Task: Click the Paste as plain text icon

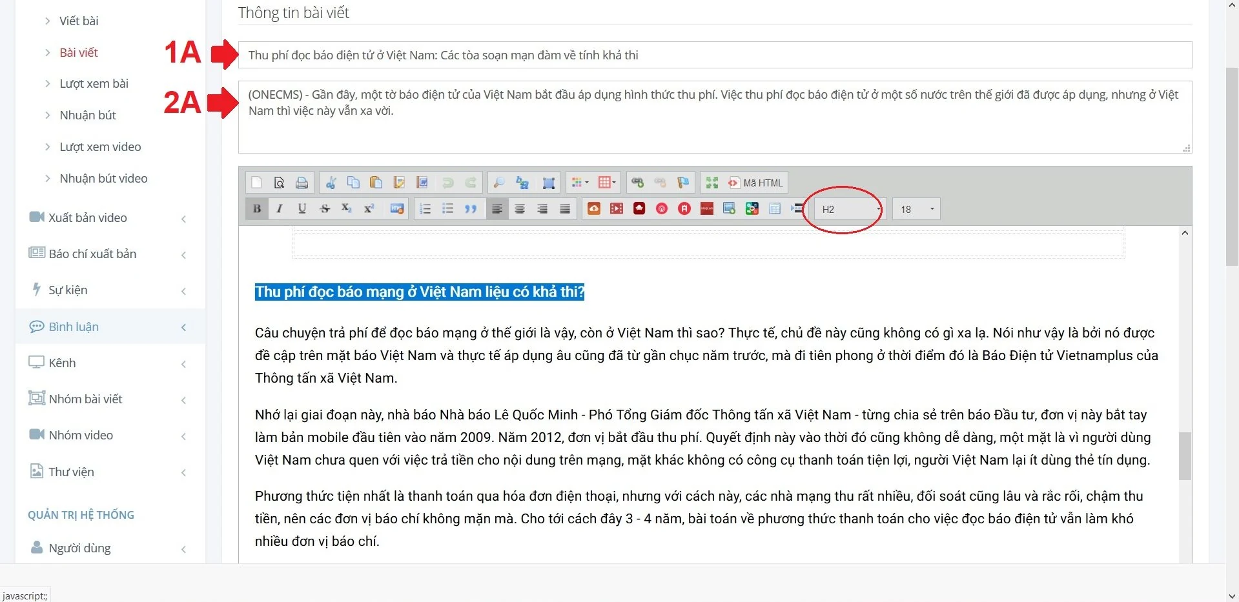Action: tap(399, 183)
